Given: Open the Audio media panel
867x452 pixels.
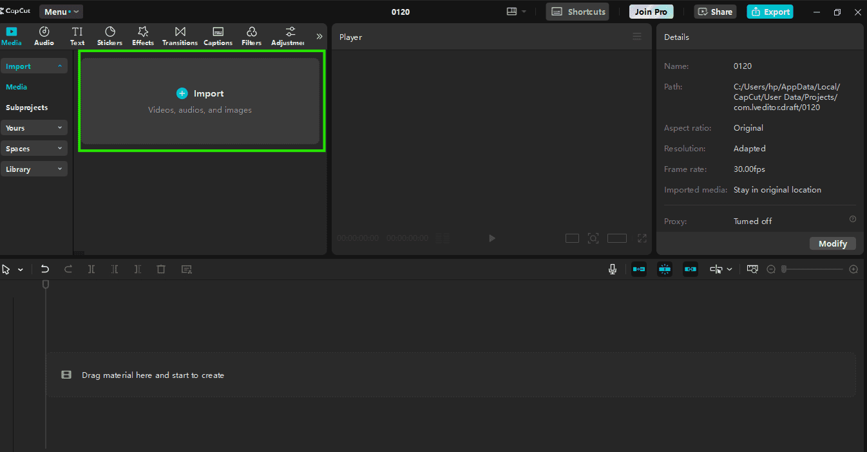Looking at the screenshot, I should 44,36.
